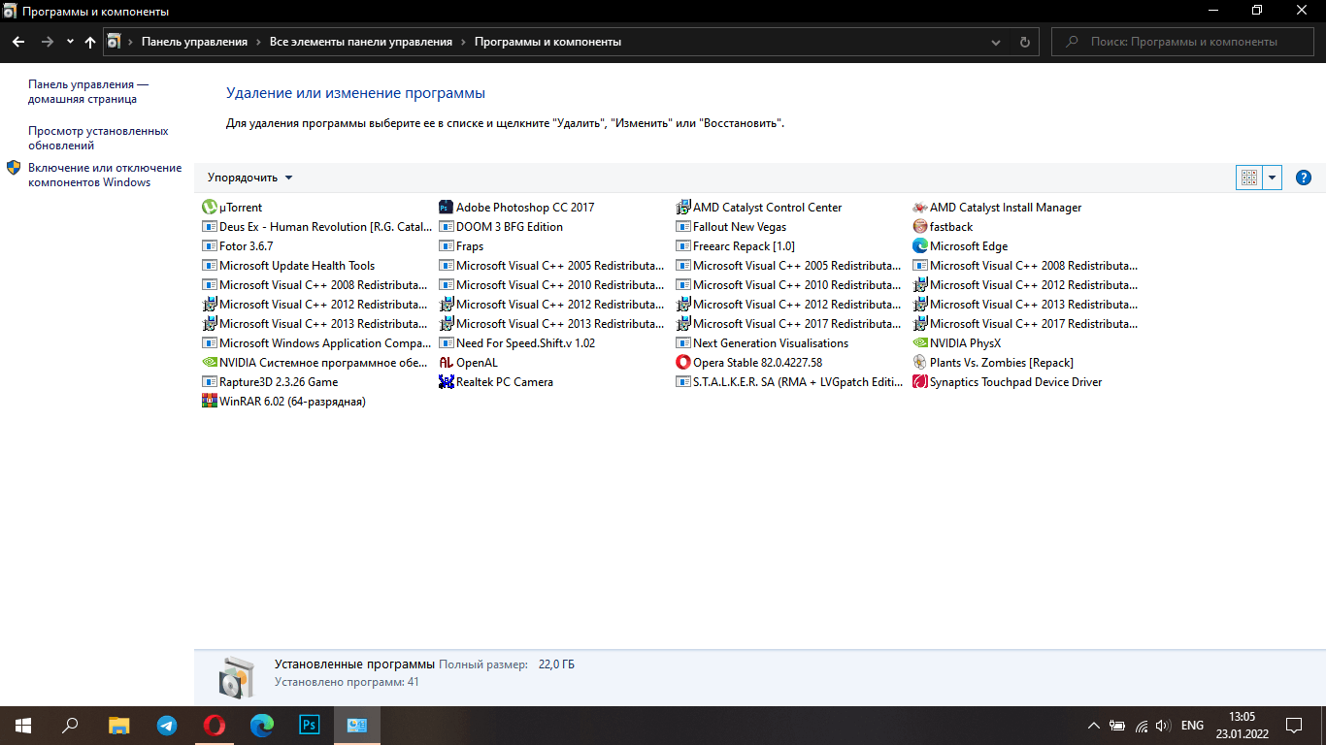Open the Windows Start menu
1326x745 pixels.
[23, 725]
